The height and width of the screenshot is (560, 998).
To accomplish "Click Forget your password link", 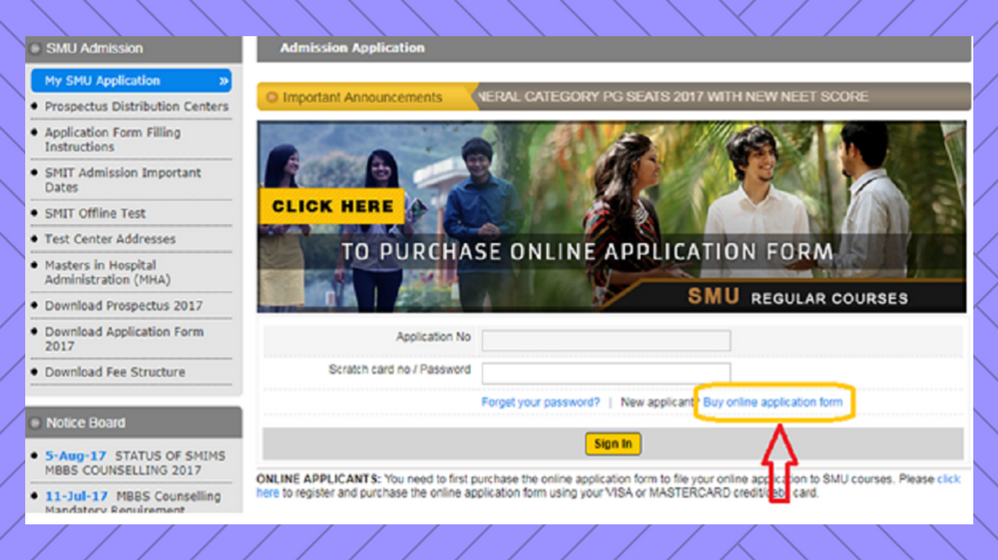I will pyautogui.click(x=540, y=403).
